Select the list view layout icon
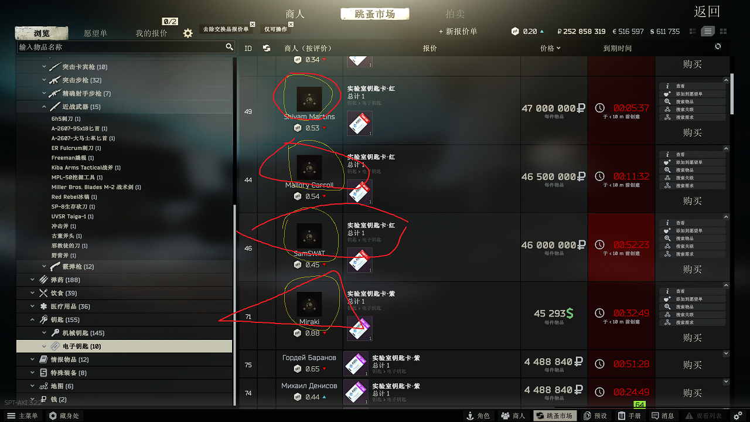The image size is (750, 422). tap(708, 31)
